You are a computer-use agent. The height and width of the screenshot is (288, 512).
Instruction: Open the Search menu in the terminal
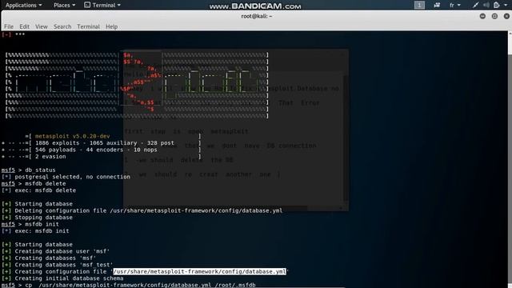62,26
